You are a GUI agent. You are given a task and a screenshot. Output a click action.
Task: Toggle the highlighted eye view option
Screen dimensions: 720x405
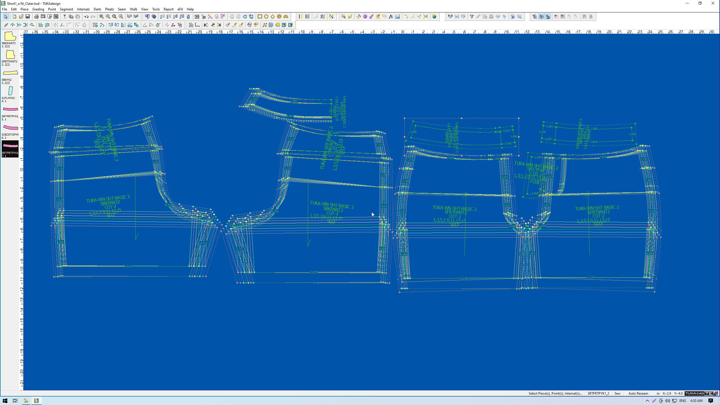tap(541, 17)
